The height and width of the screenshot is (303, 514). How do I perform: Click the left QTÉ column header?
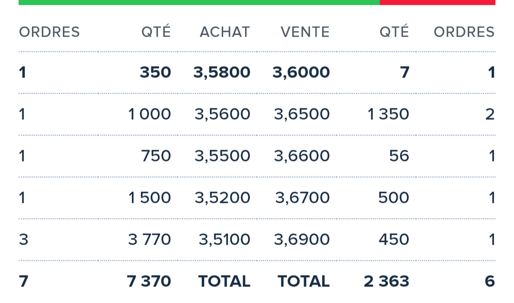coord(155,32)
